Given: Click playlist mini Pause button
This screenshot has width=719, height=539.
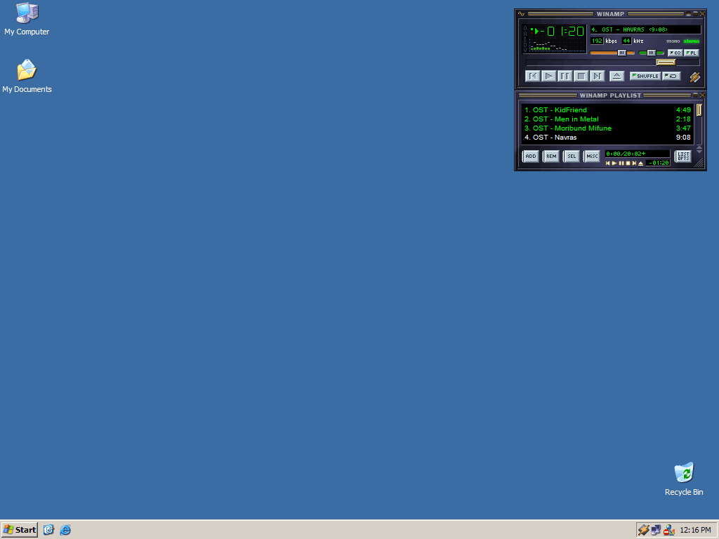Looking at the screenshot, I should [x=621, y=163].
